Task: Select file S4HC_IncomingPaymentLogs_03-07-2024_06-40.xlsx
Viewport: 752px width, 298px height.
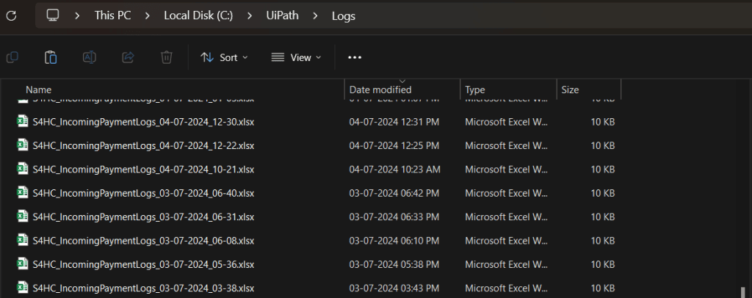Action: pos(143,193)
